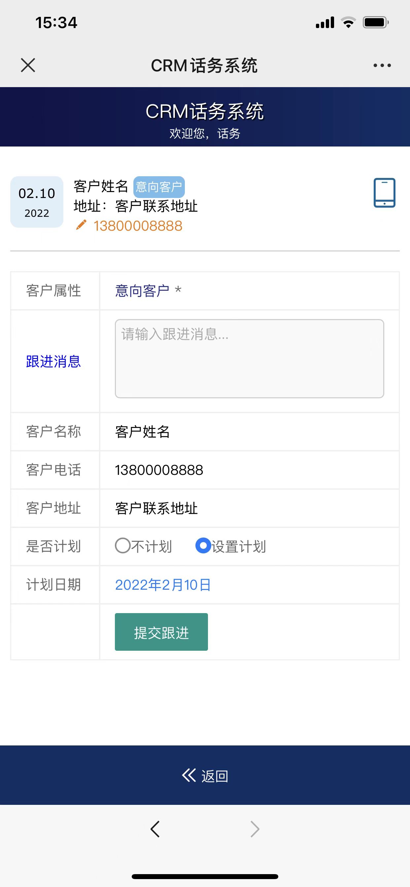Click the 提交跟进 submit button
The image size is (410, 887).
point(161,632)
